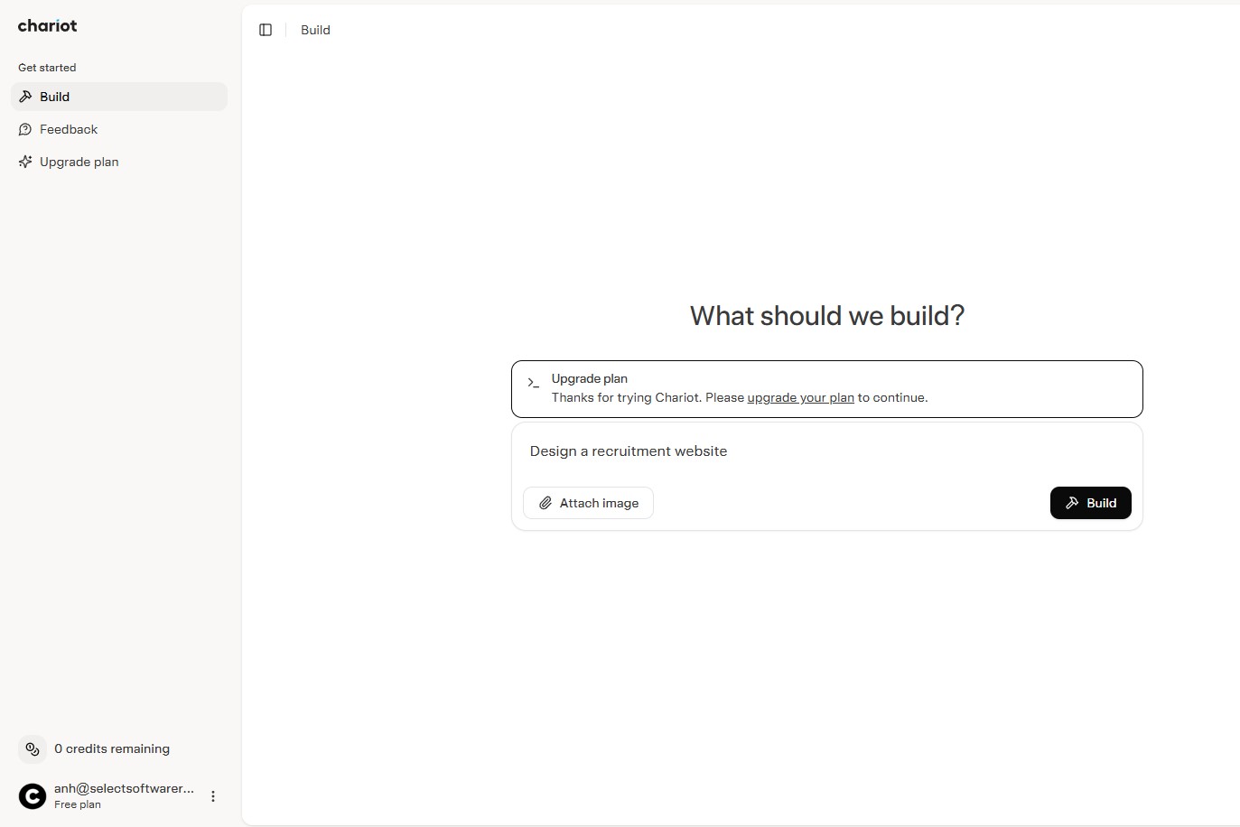This screenshot has width=1240, height=827.
Task: Click the Chariot logo
Action: (x=46, y=25)
